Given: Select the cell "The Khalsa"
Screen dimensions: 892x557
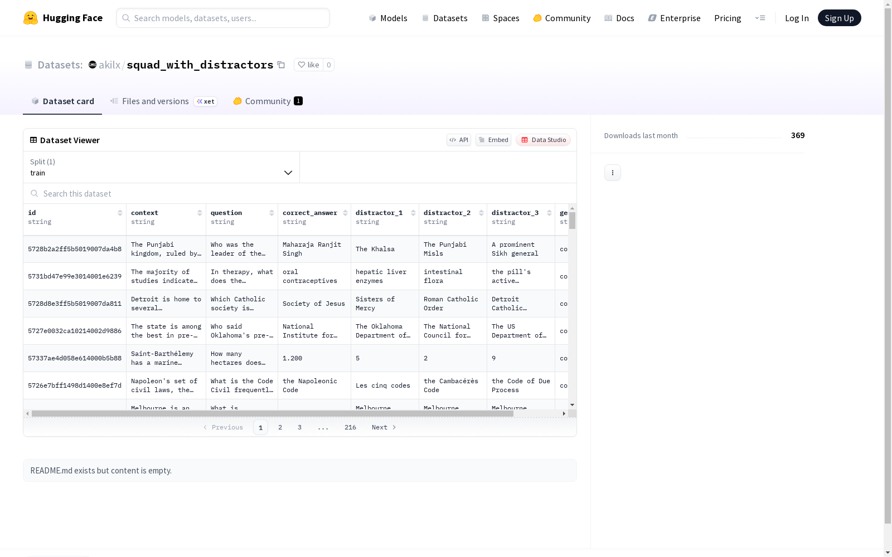Looking at the screenshot, I should coord(385,249).
